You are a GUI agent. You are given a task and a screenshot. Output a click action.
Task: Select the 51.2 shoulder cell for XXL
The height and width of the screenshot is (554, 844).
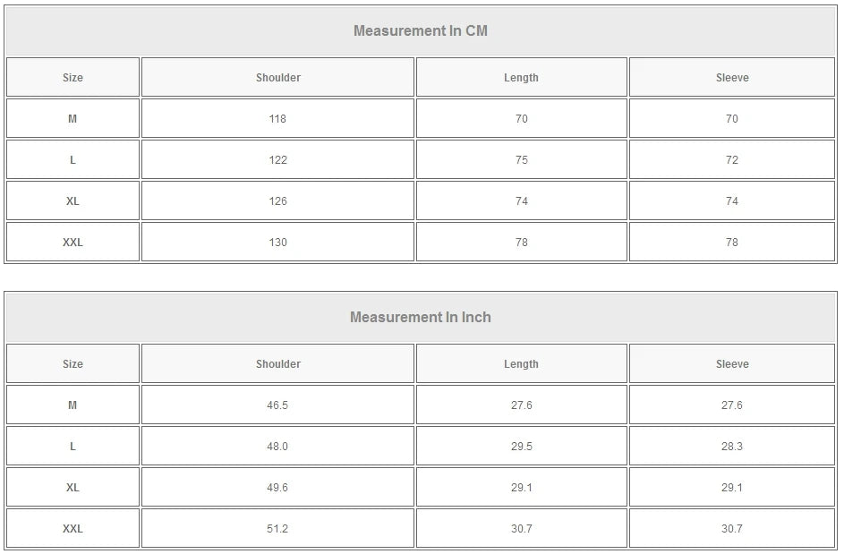[277, 529]
